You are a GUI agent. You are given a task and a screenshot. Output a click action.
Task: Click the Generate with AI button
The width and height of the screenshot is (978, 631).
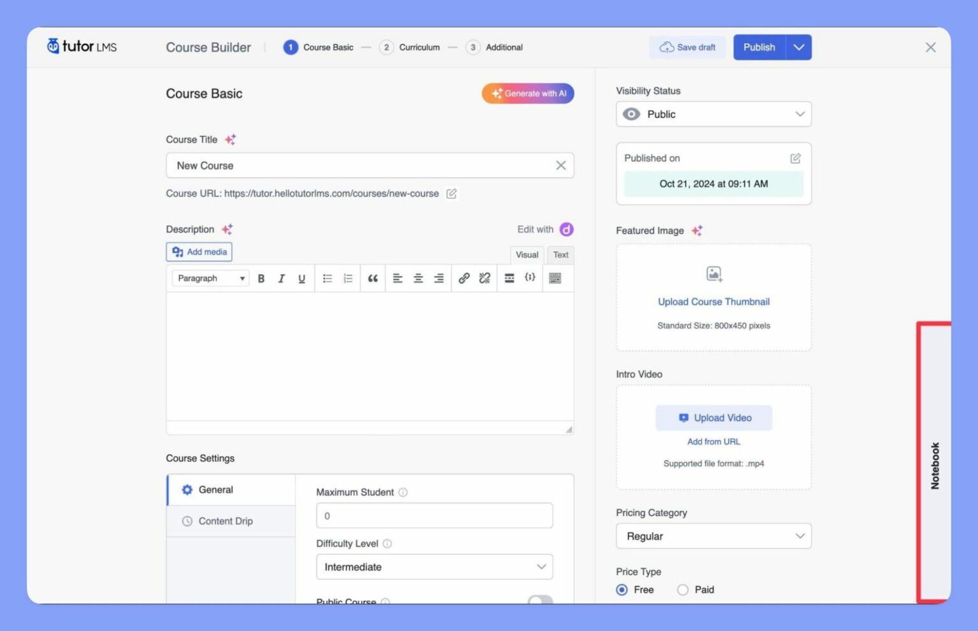528,94
